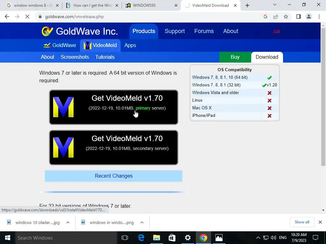Open the Windows Start menu
Image resolution: width=326 pixels, height=244 pixels.
coord(8,238)
